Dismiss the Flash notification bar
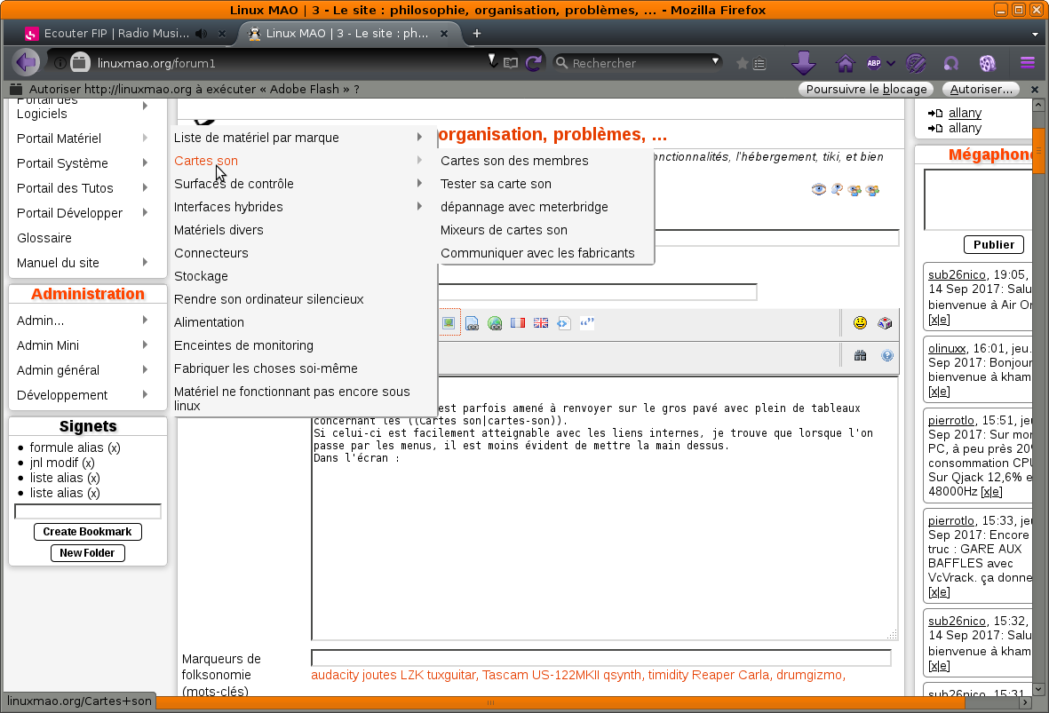The height and width of the screenshot is (713, 1049). pos(1034,89)
